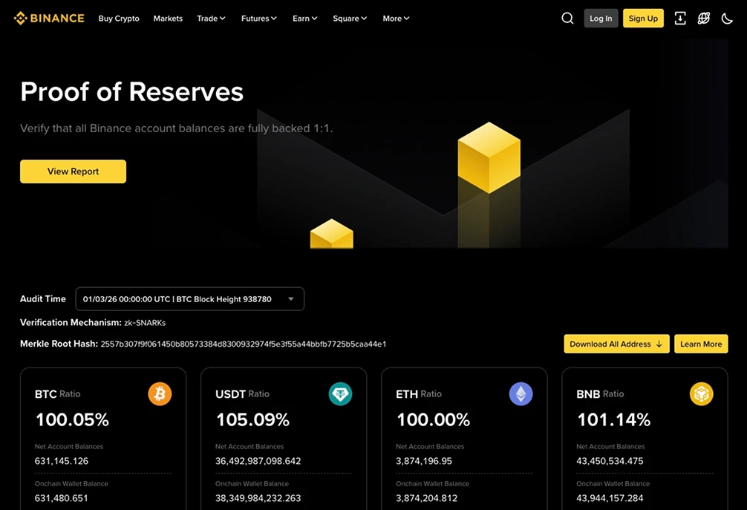Open the Learn More button

pyautogui.click(x=701, y=344)
